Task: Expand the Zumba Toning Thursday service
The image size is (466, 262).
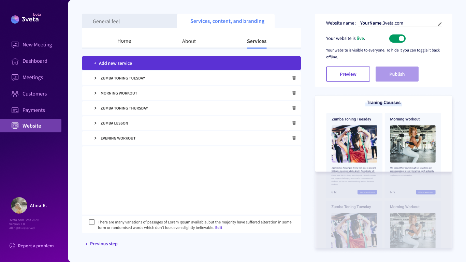Action: [96, 108]
